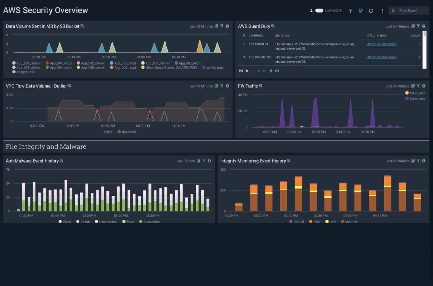Click info icon on Data Volume Sent panel
Image resolution: width=433 pixels, height=286 pixels.
227,26
